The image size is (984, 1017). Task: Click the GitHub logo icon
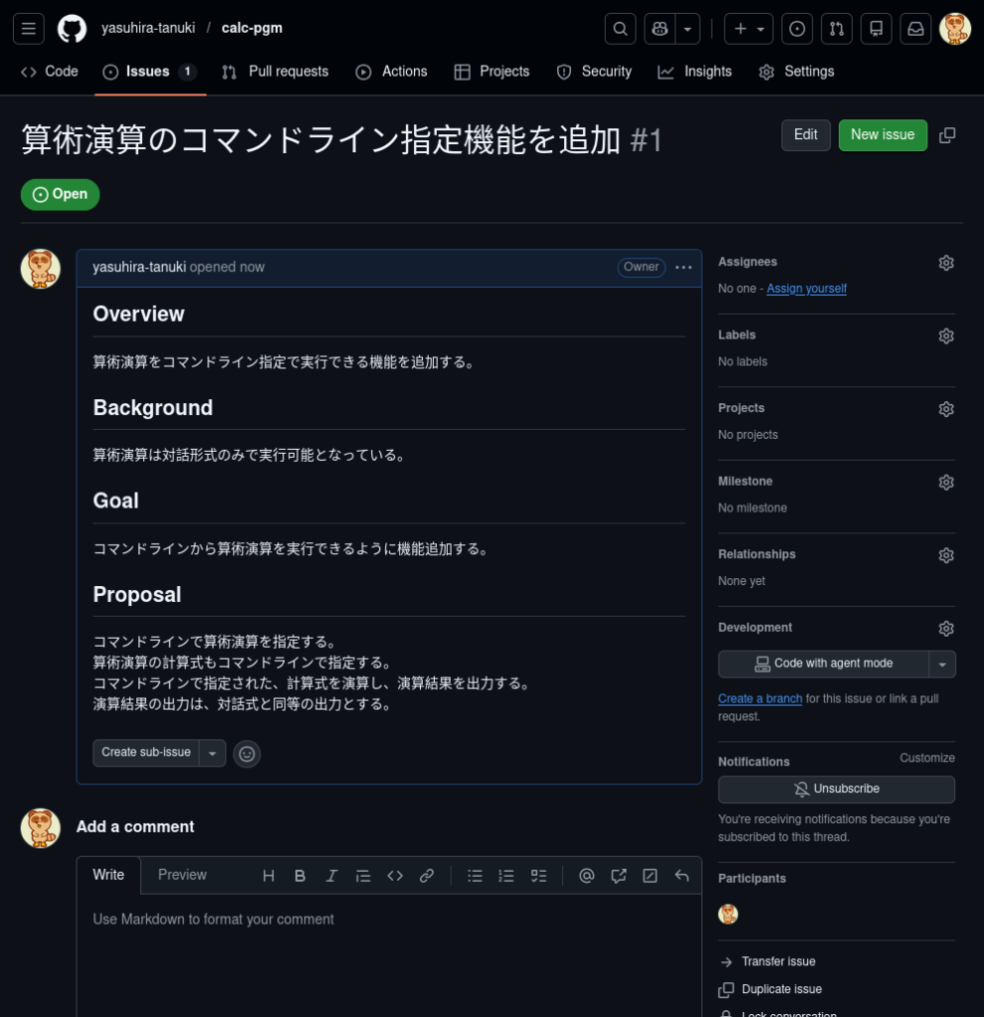[x=71, y=29]
